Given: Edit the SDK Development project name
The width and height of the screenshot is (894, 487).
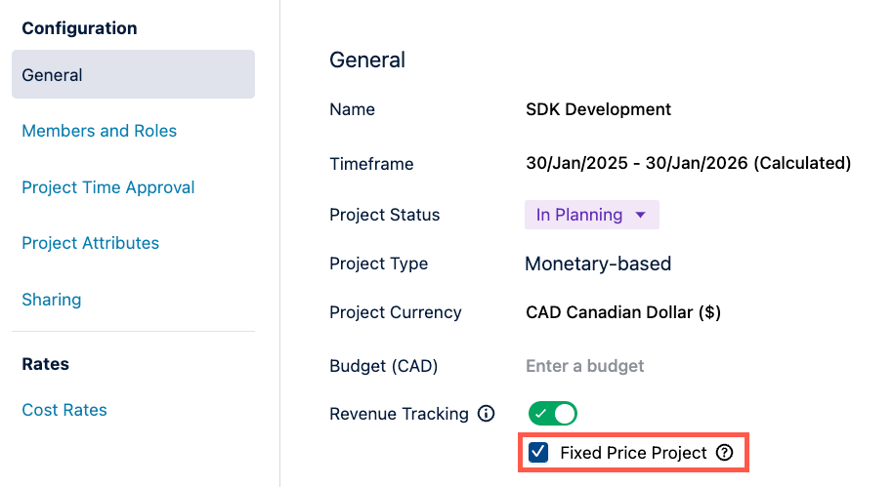Looking at the screenshot, I should [x=598, y=109].
